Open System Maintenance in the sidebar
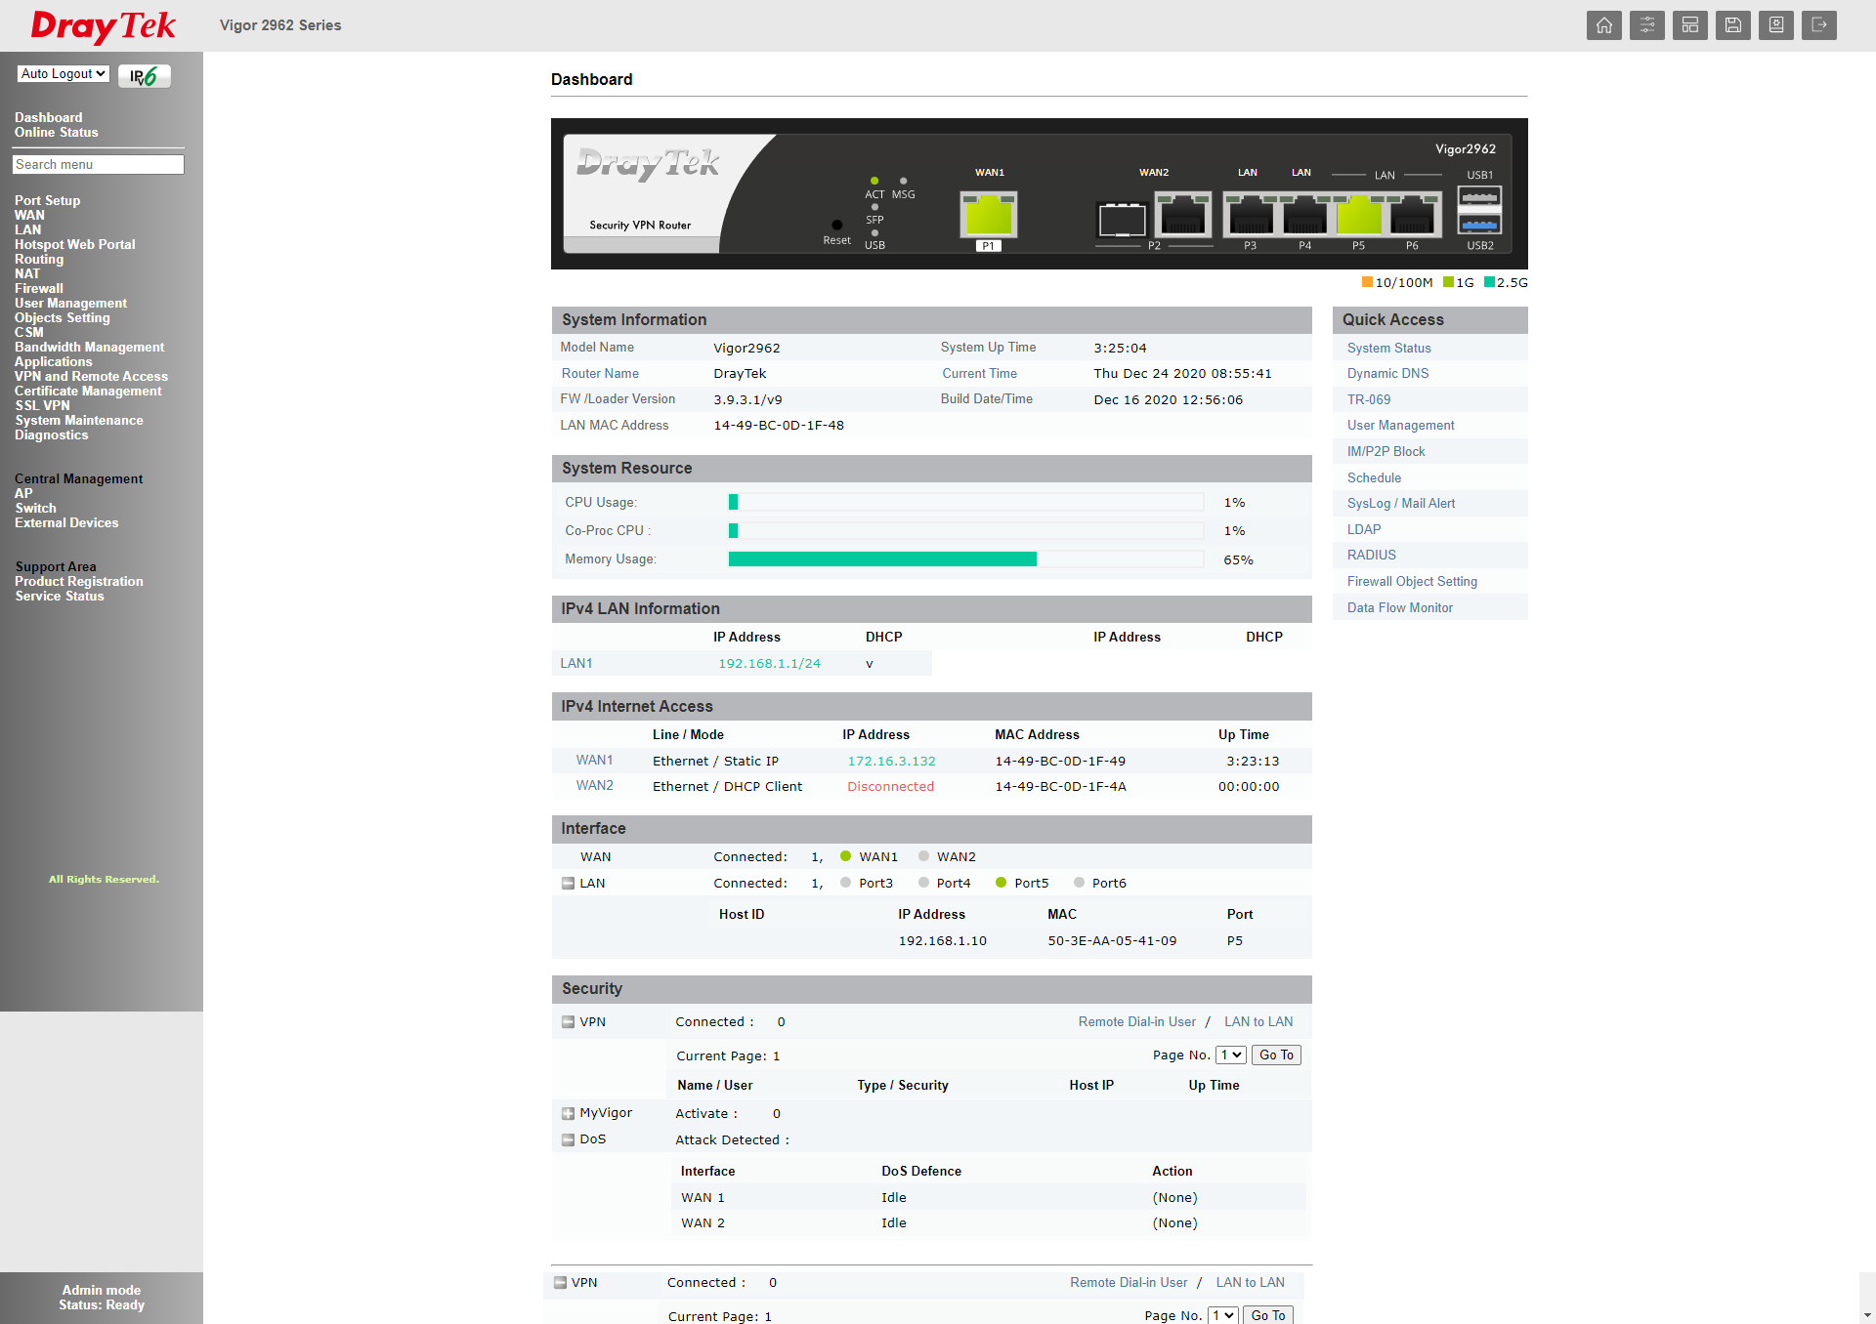This screenshot has height=1324, width=1876. pyautogui.click(x=79, y=421)
